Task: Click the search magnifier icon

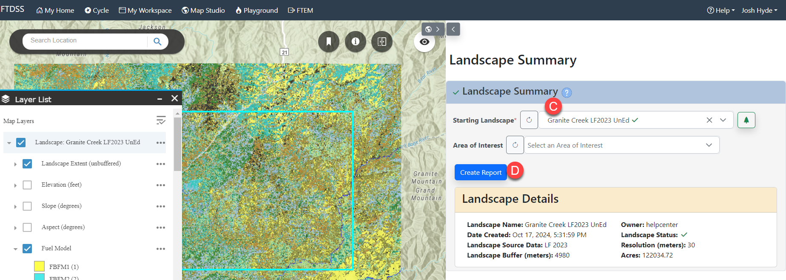Action: click(157, 42)
